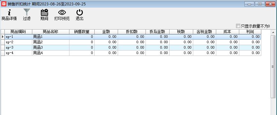Click the 退出 power icon
The image size is (277, 115).
click(x=80, y=12)
